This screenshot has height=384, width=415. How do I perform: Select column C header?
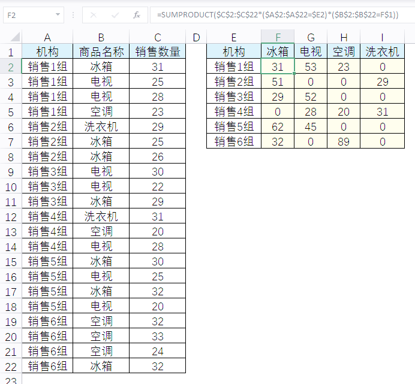point(158,37)
